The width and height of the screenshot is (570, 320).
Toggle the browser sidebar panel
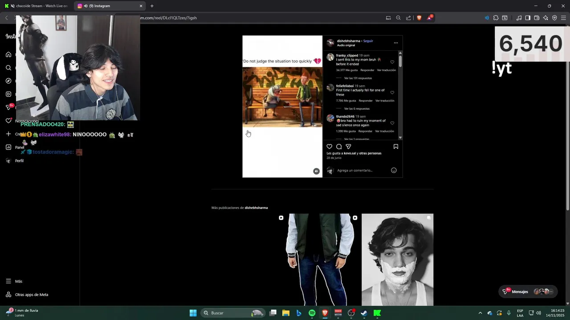528,18
